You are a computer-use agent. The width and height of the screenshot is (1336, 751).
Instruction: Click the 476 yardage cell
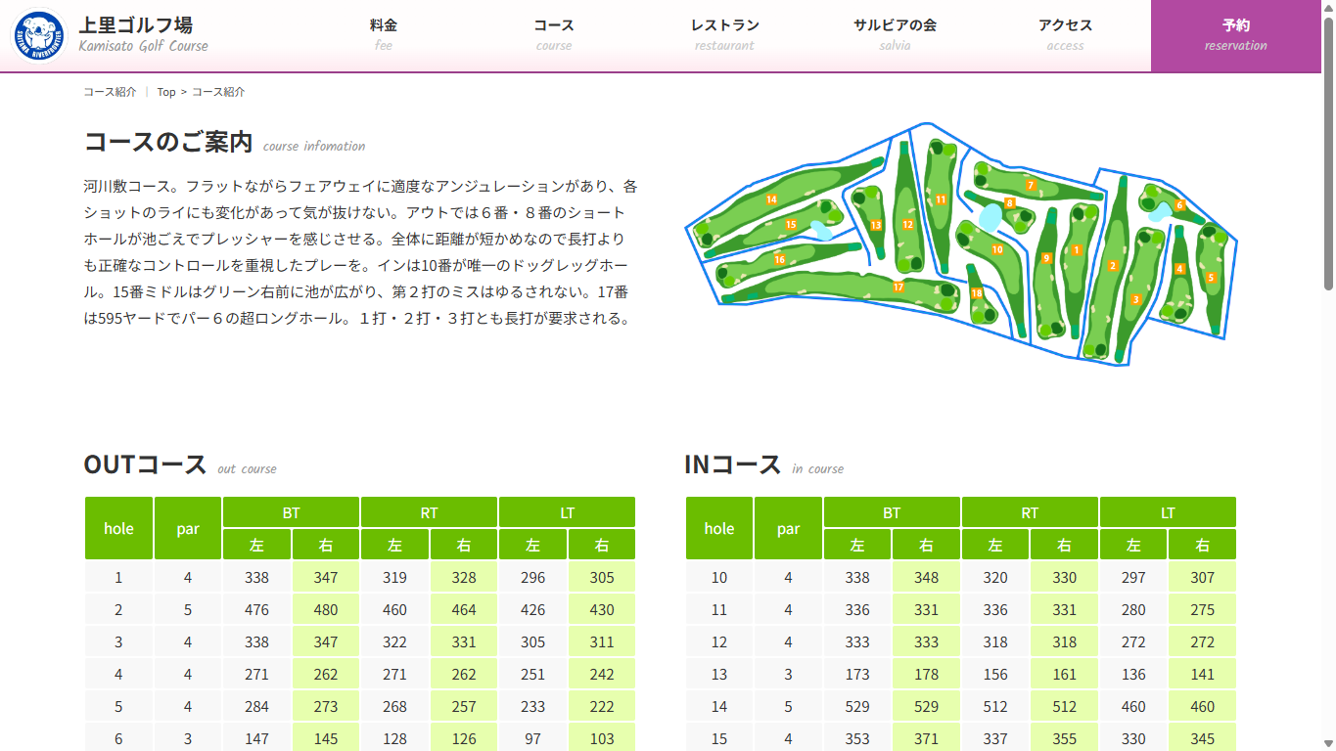256,610
